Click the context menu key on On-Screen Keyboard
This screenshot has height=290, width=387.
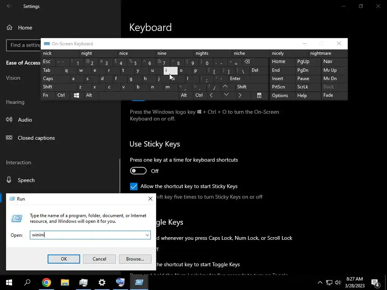(x=259, y=96)
